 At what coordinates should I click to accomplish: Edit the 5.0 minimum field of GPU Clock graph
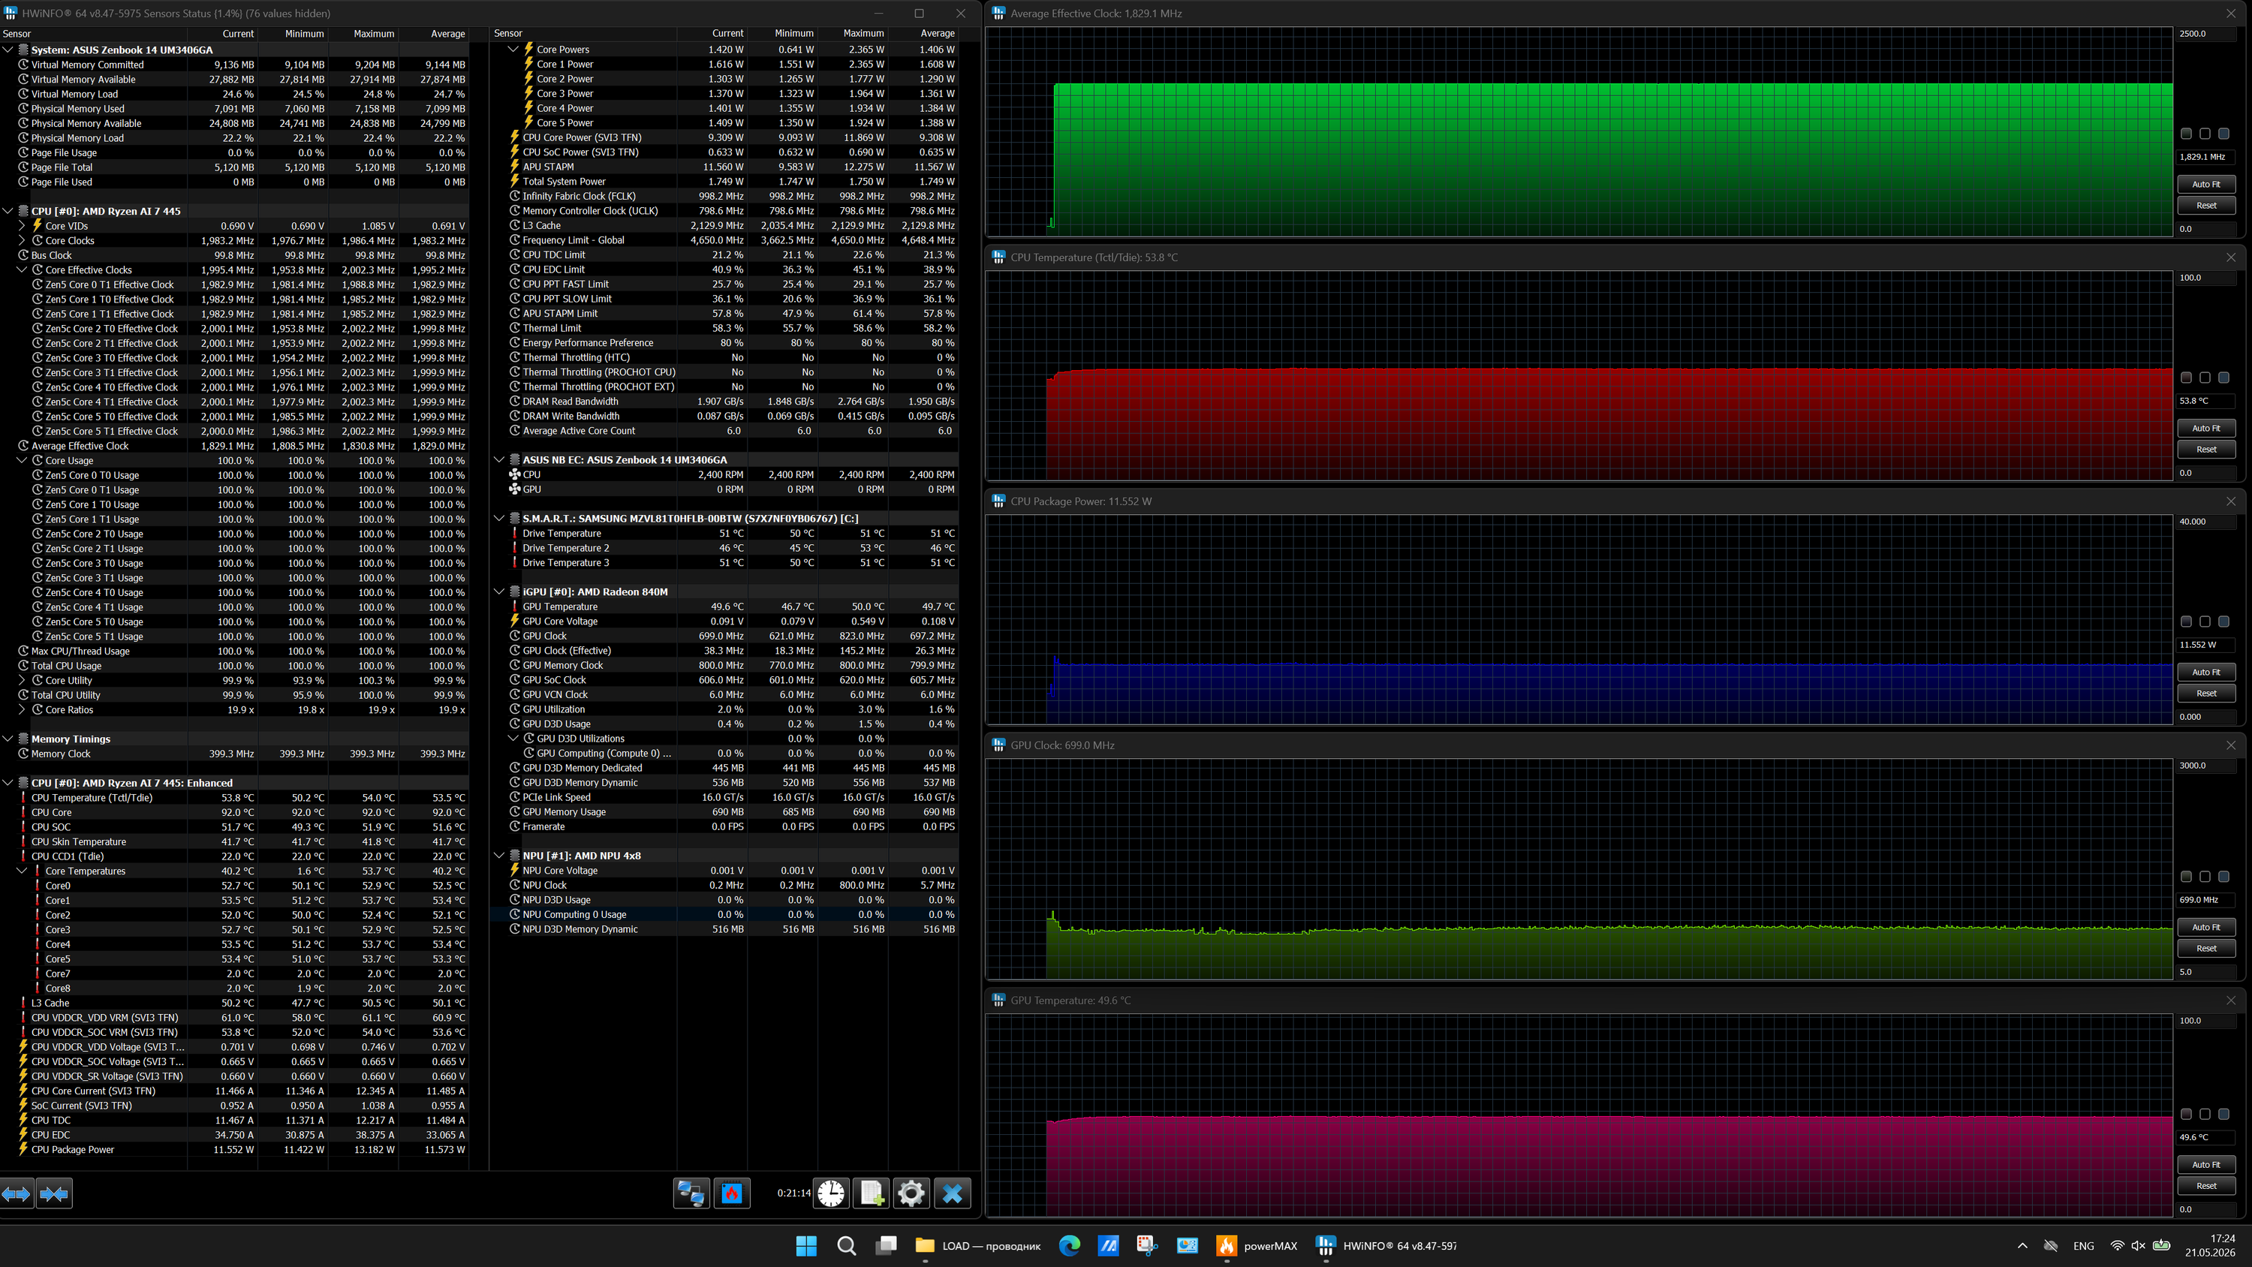pyautogui.click(x=2205, y=971)
